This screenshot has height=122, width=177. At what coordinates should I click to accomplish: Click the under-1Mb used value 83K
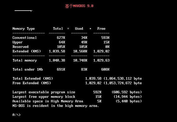[84, 70]
